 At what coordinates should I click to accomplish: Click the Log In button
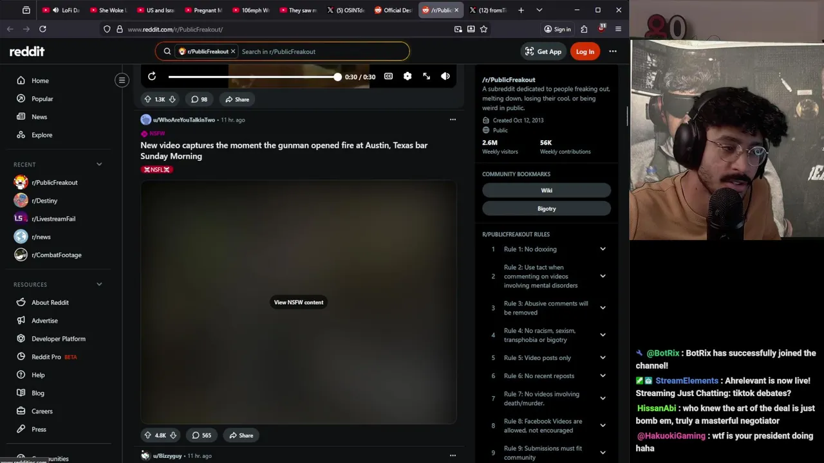click(x=585, y=51)
